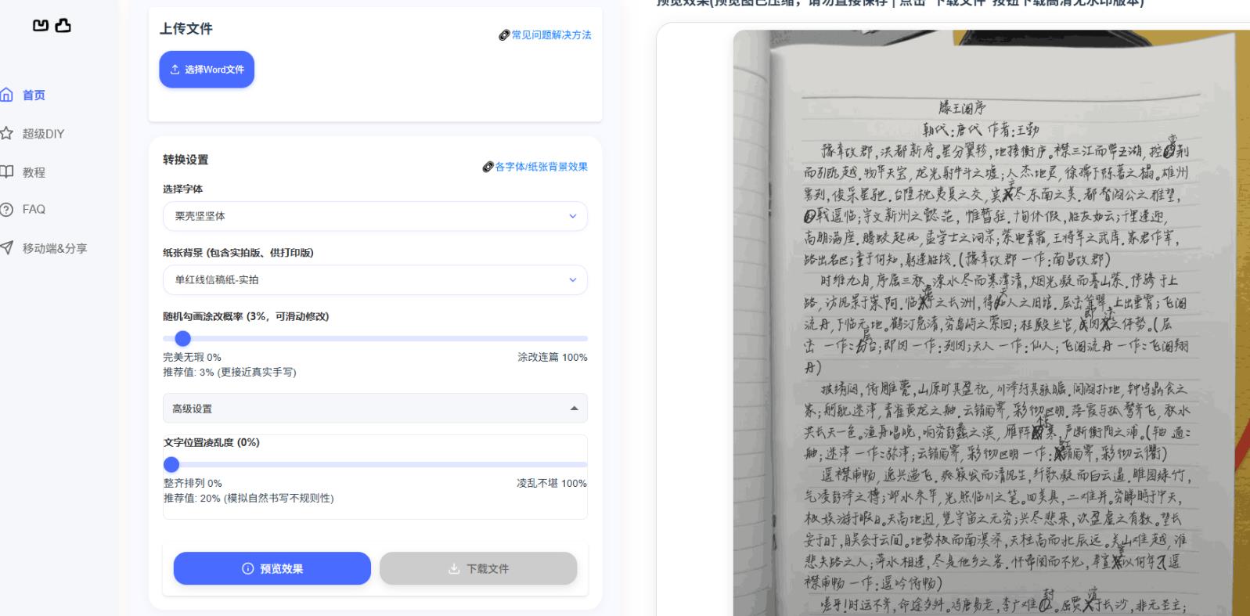Click the 预览效果 button

point(272,568)
